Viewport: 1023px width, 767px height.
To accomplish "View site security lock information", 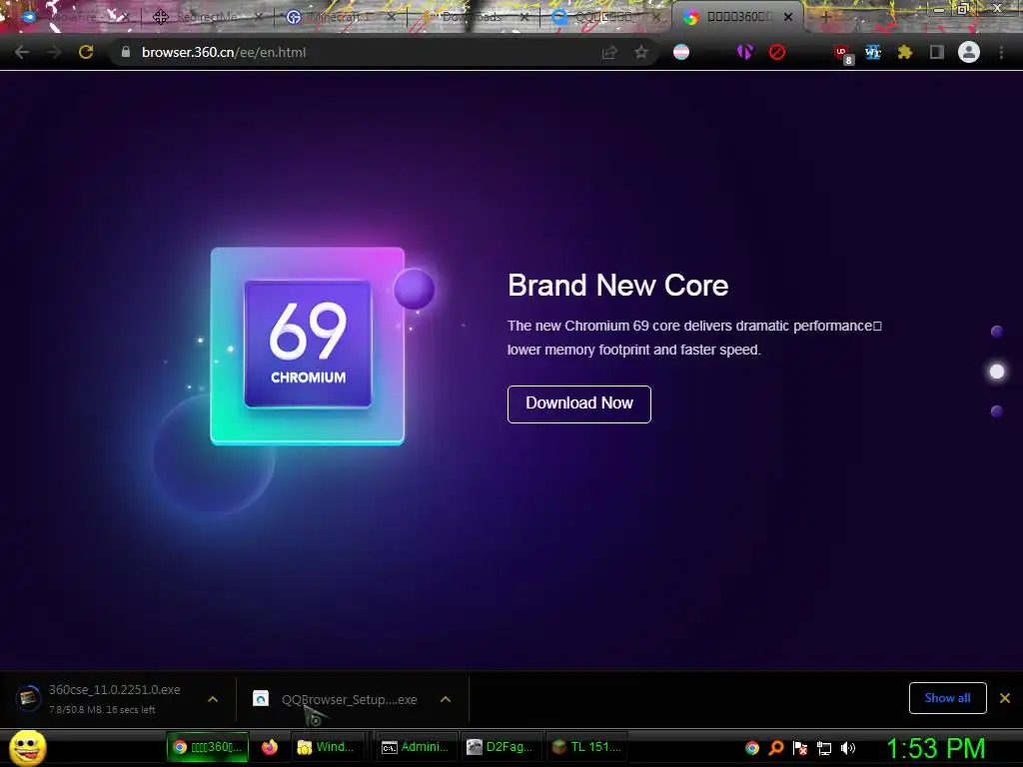I will (x=126, y=52).
